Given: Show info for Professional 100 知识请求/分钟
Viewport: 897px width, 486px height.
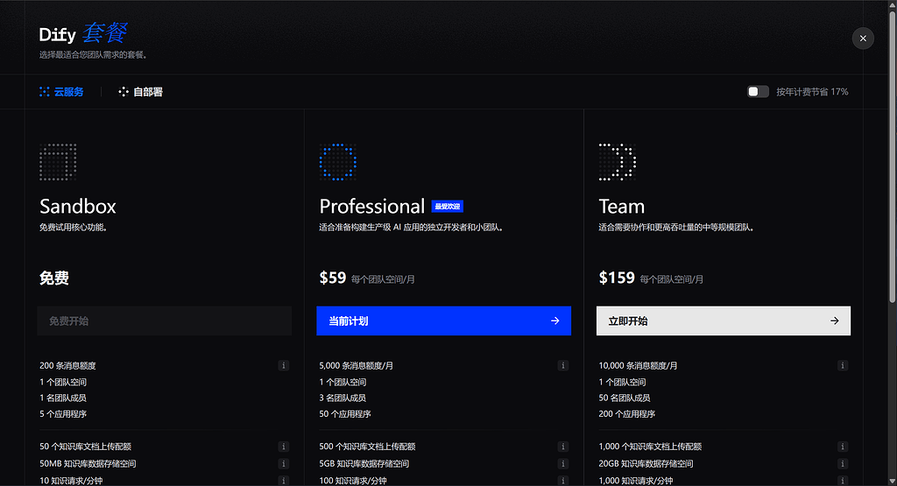Looking at the screenshot, I should [563, 481].
